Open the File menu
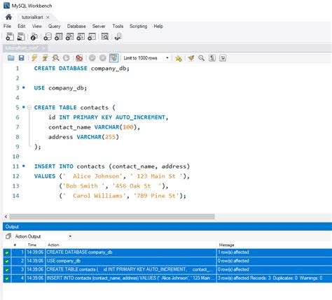The image size is (332, 300). (7, 26)
